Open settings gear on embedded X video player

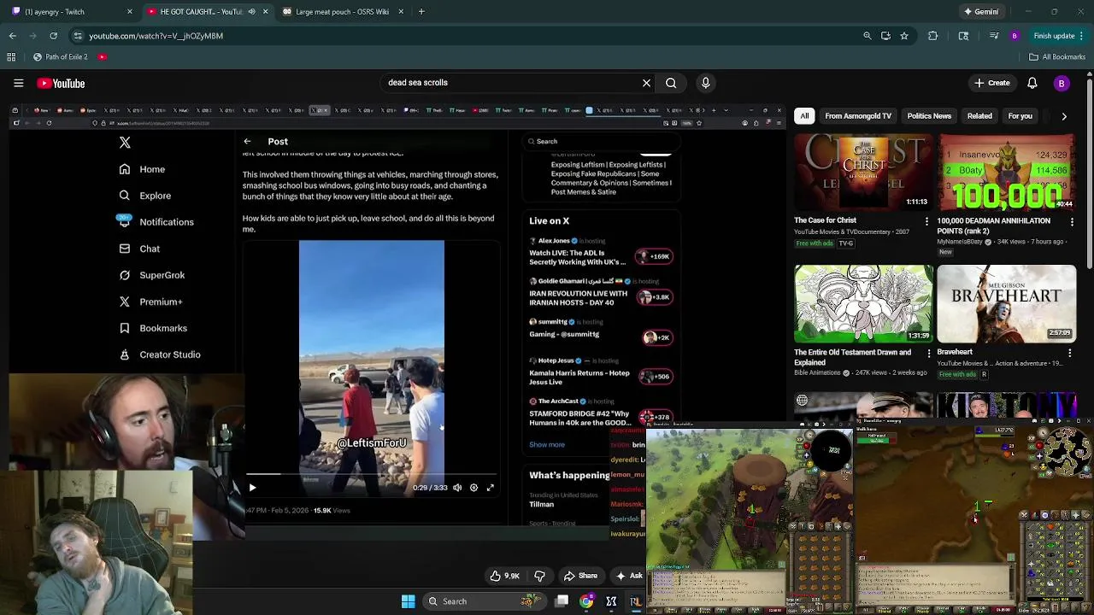[x=473, y=488]
